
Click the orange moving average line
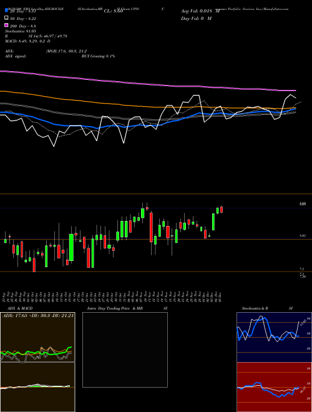[148, 106]
